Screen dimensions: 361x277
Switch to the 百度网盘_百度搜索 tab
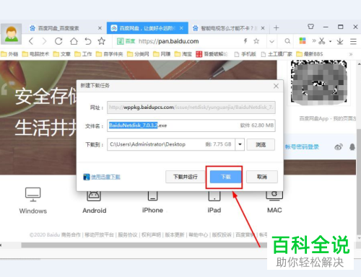[58, 28]
